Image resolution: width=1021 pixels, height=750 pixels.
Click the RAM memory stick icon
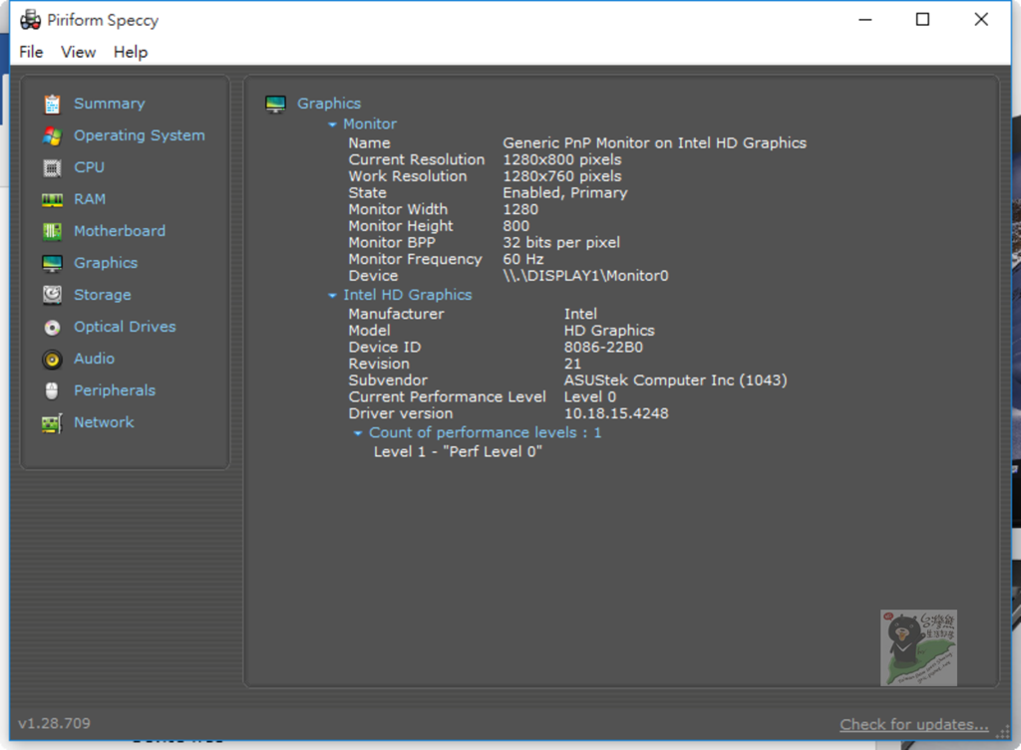click(52, 199)
